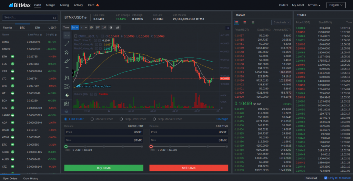Viewport: 353px width, 181px height.
Task: Favorite BTMX/USDT with the star icon
Action: click(x=85, y=18)
